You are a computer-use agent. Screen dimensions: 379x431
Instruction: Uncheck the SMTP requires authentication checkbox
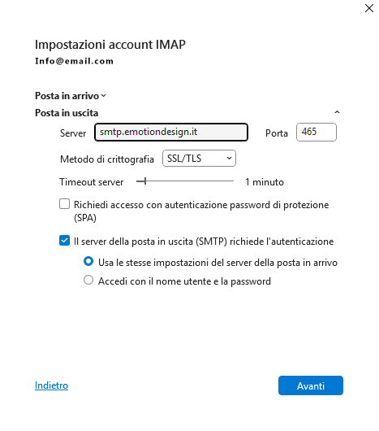point(64,241)
